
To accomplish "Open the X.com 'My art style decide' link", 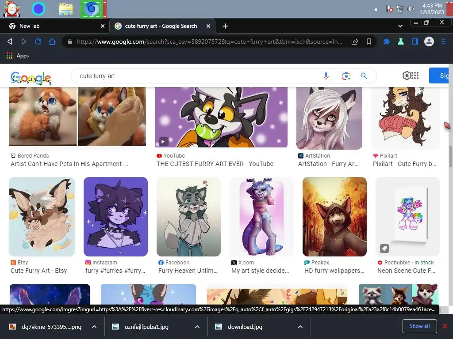I will point(260,271).
